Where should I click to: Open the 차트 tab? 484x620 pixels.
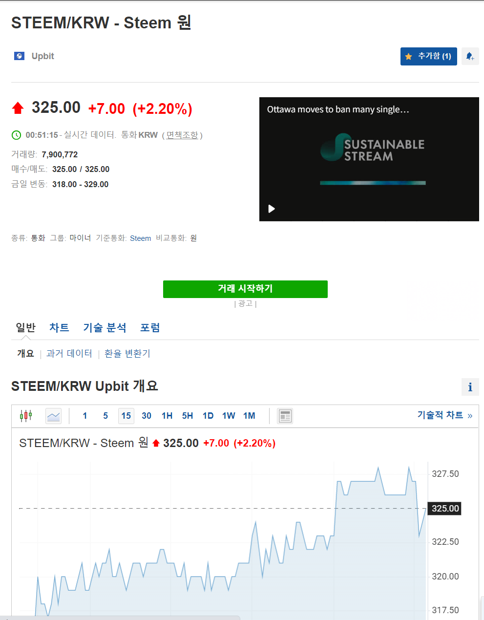point(59,327)
